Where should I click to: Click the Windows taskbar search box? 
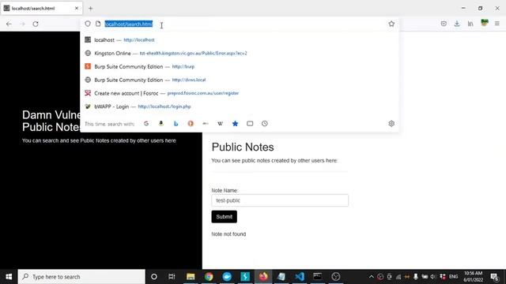coord(81,277)
